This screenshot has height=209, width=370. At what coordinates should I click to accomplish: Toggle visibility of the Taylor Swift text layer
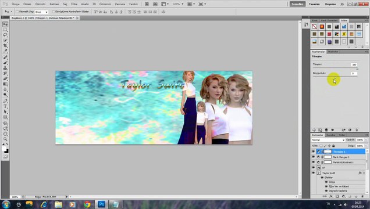point(314,173)
